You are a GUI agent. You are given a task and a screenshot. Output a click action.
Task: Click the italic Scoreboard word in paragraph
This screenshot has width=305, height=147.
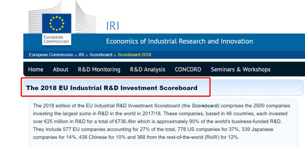[205, 106]
